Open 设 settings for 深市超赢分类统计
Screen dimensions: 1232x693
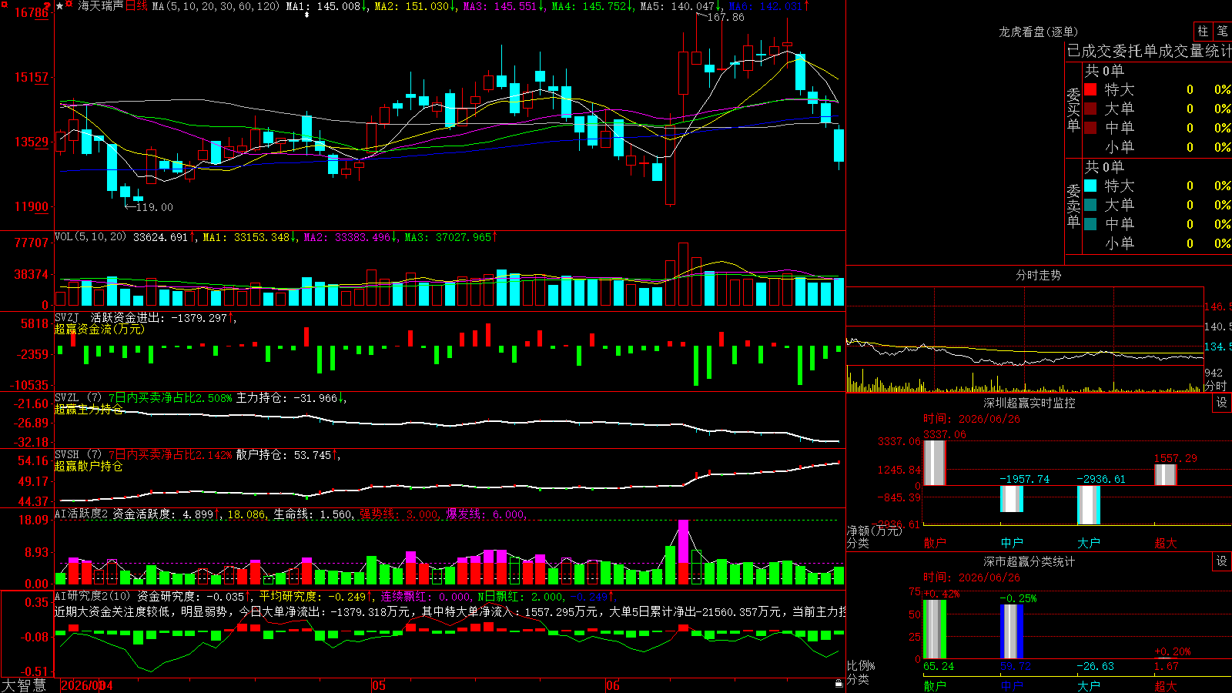1222,561
